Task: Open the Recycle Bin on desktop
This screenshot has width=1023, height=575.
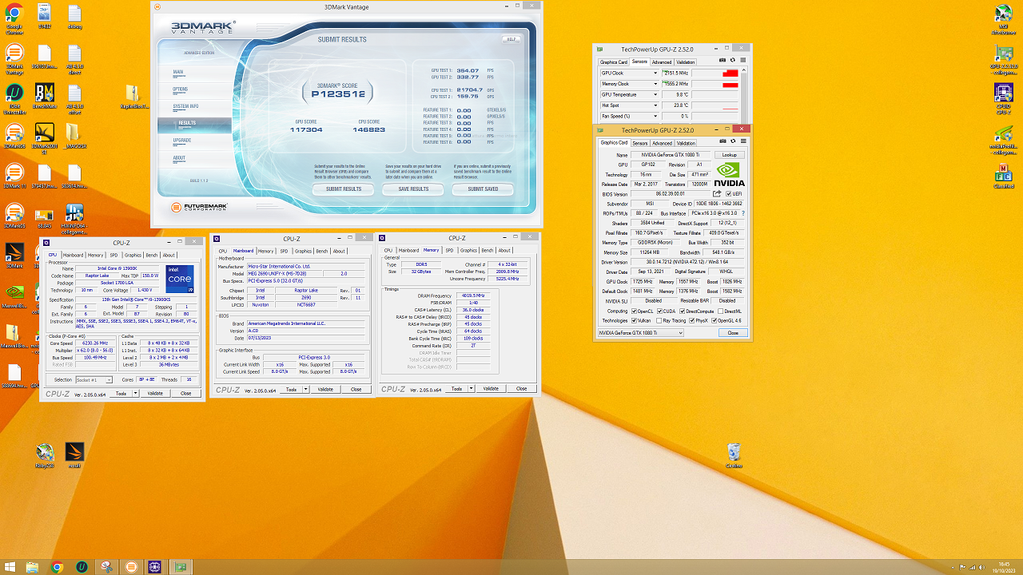Action: pos(734,454)
